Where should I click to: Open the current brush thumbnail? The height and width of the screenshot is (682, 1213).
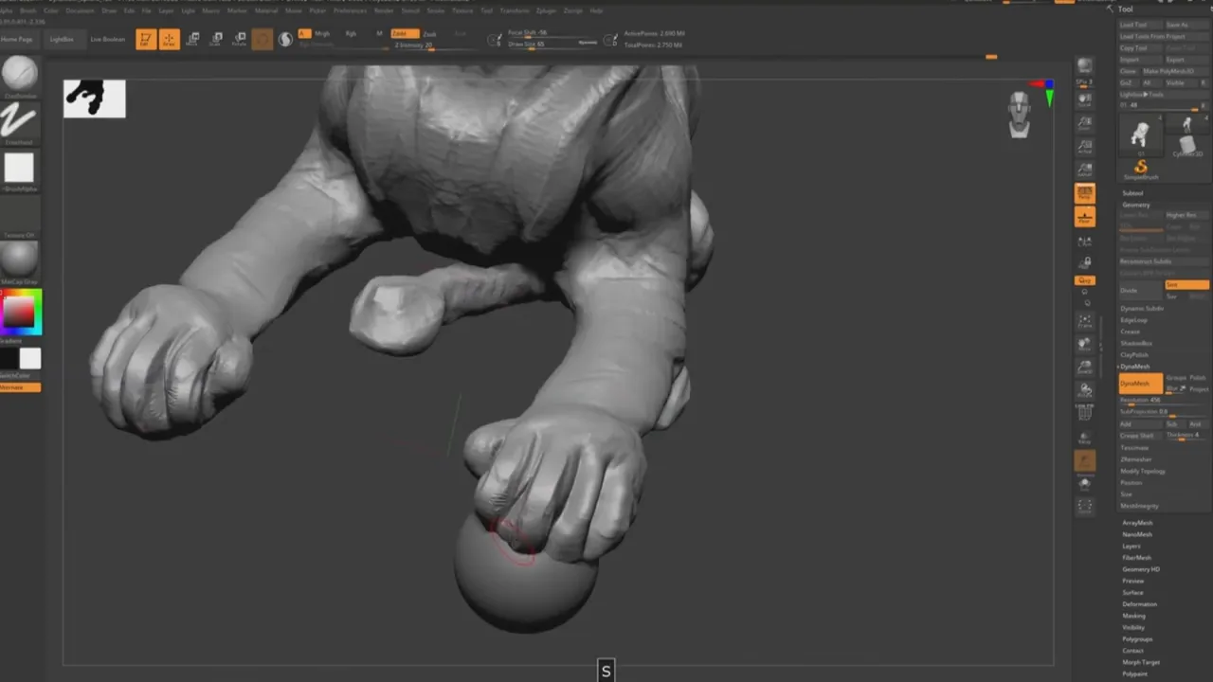pyautogui.click(x=20, y=74)
